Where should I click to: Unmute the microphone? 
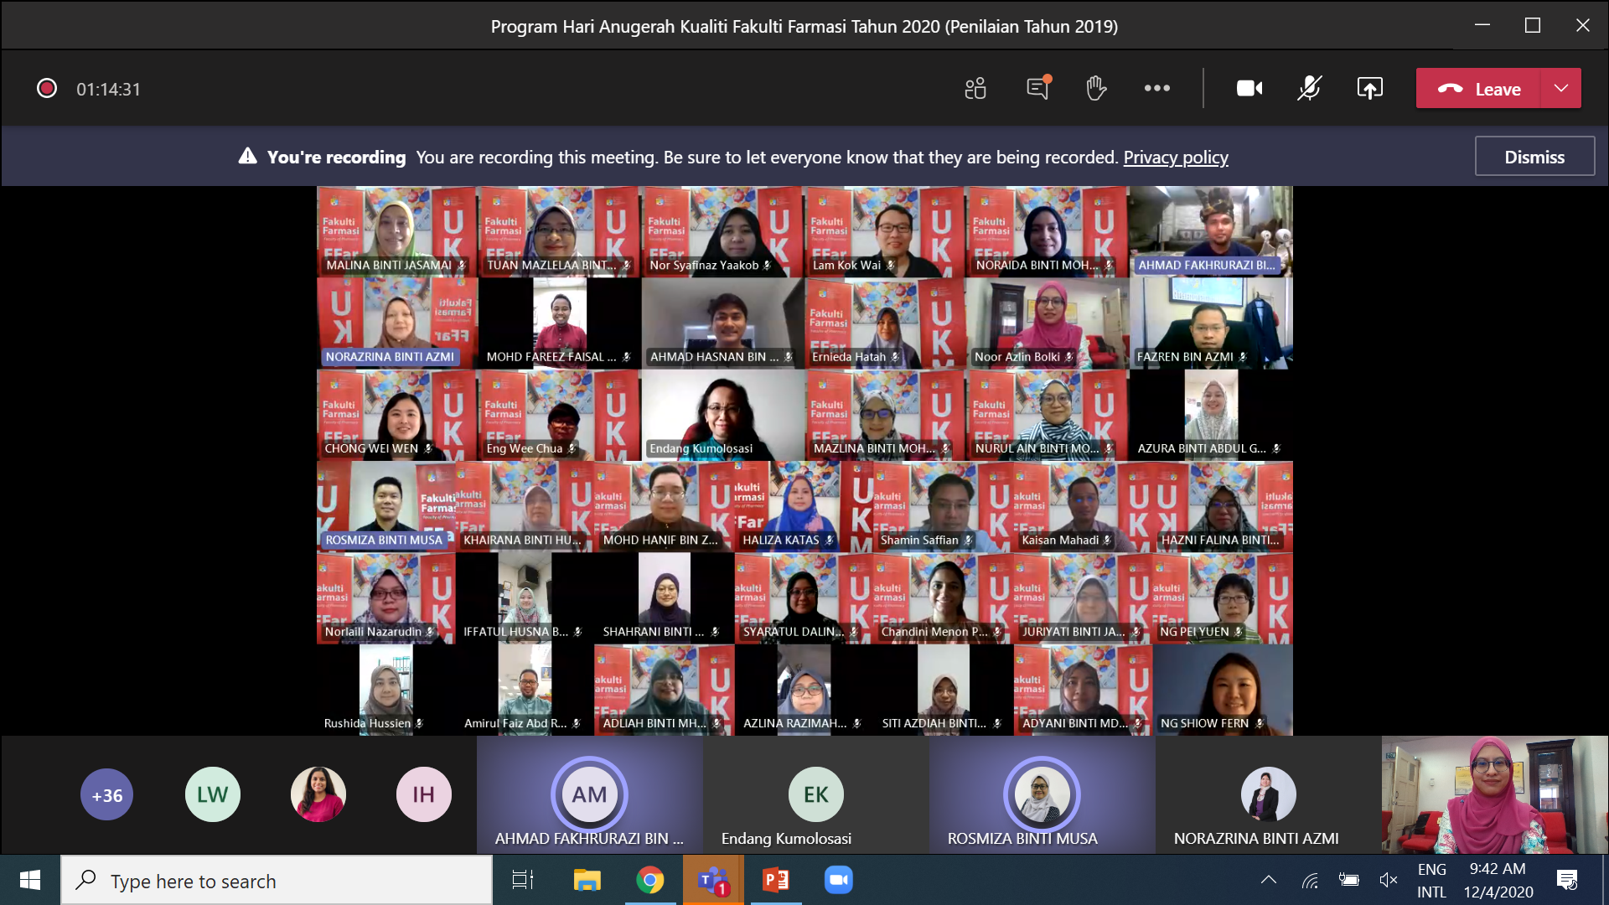pos(1309,88)
